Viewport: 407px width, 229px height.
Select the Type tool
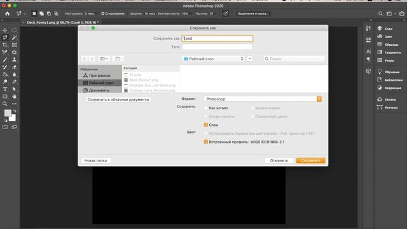coord(5,89)
